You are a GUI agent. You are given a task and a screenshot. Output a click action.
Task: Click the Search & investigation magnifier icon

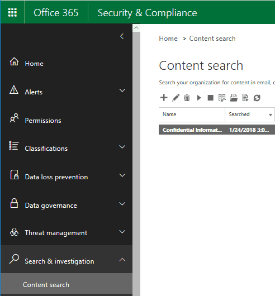(x=14, y=259)
